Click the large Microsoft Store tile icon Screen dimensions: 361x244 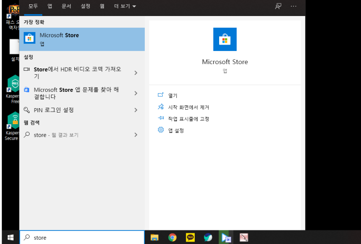[224, 39]
